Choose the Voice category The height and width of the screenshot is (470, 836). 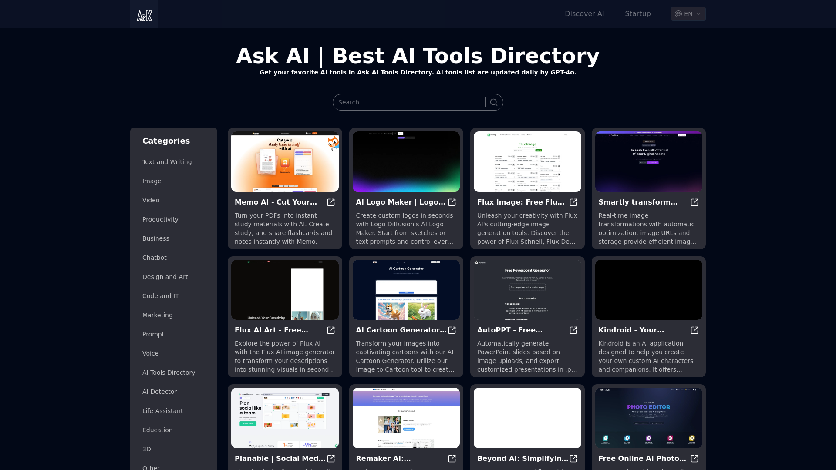click(150, 353)
